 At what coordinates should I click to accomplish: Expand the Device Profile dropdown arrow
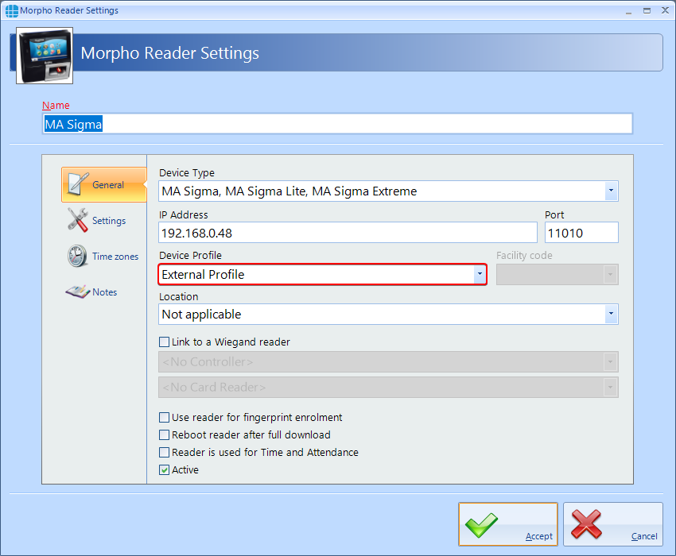click(480, 274)
